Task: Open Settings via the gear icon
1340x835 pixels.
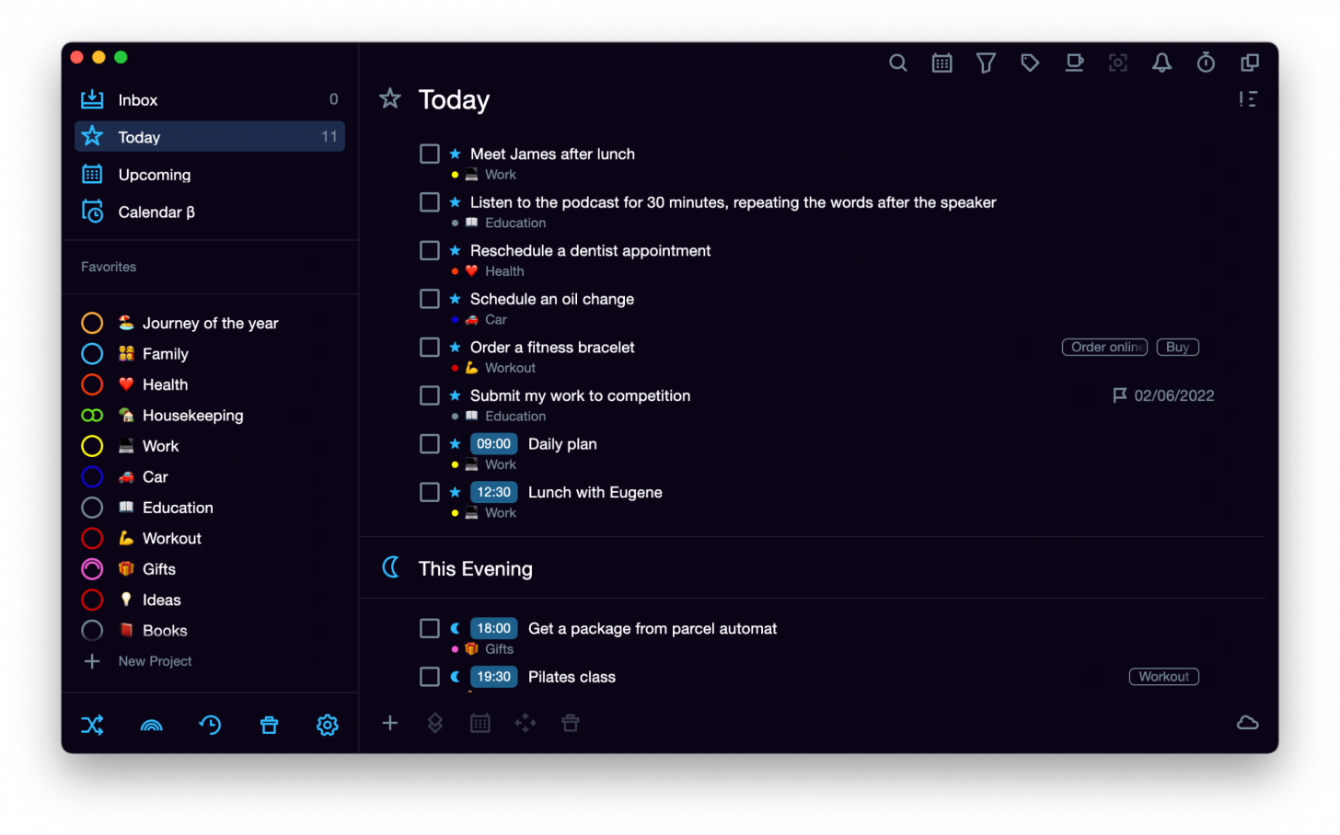Action: click(327, 725)
